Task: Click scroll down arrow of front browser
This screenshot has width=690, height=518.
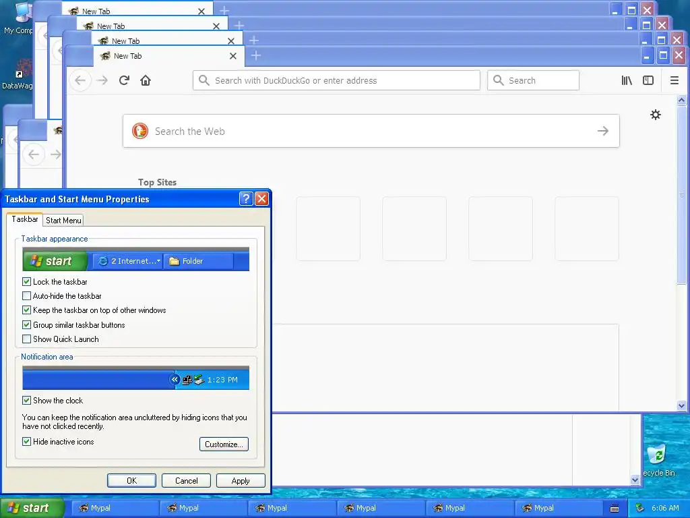Action: (x=681, y=405)
